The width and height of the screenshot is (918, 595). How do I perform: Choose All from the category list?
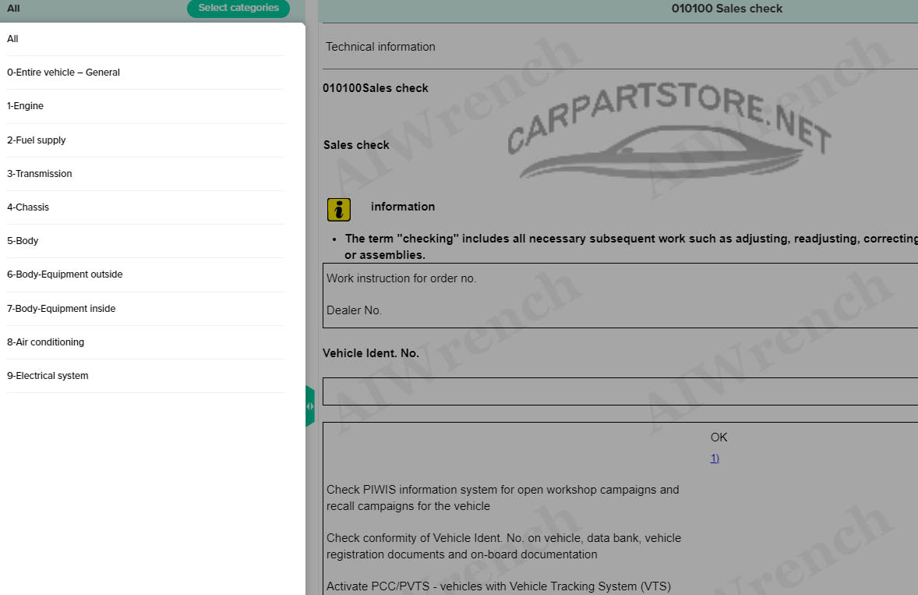coord(13,39)
